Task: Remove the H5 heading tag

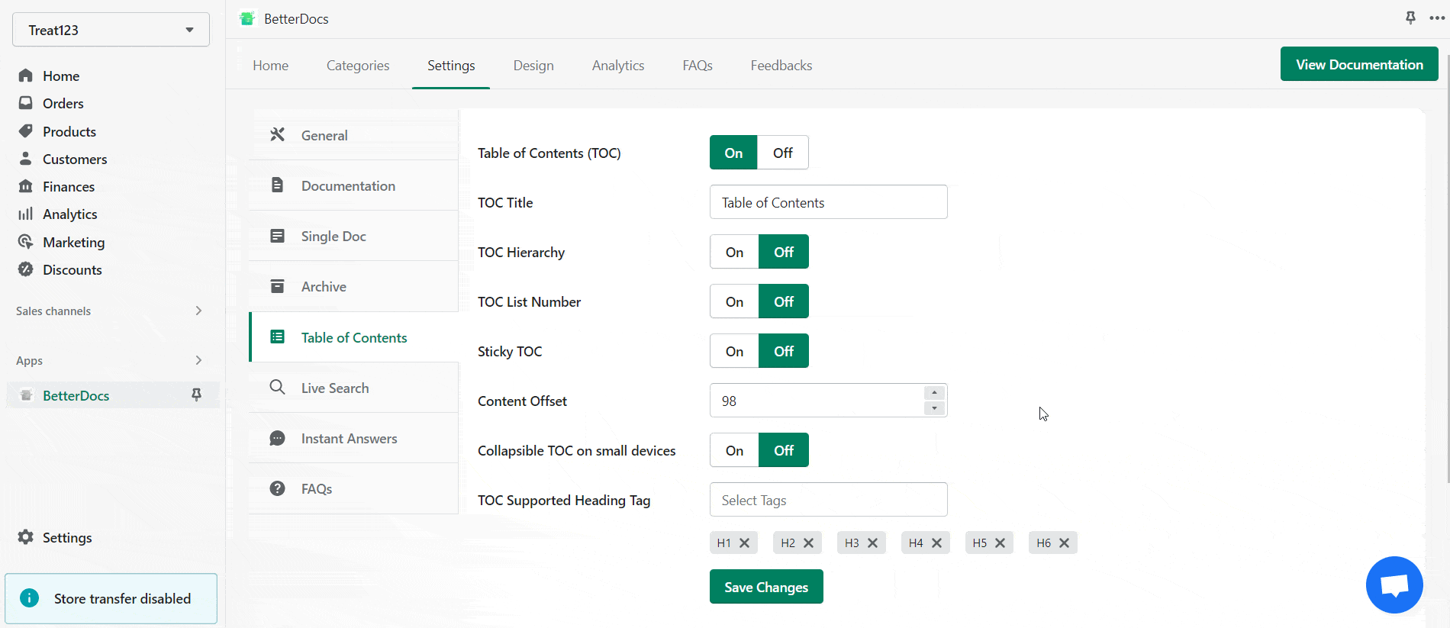Action: click(x=1000, y=543)
